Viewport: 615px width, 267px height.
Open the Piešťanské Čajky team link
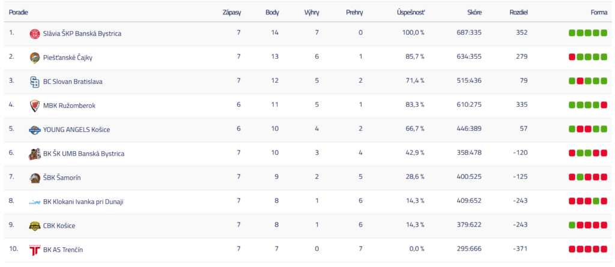[67, 58]
